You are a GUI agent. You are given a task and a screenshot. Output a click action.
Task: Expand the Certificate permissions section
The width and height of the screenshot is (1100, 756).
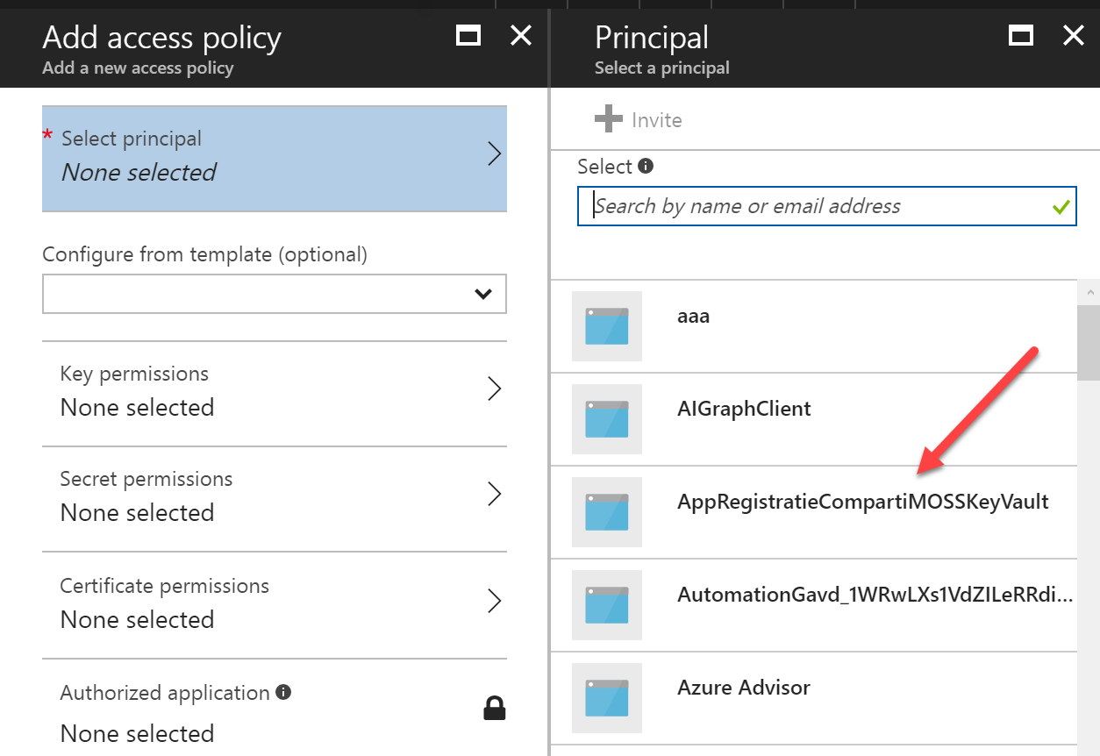(274, 602)
